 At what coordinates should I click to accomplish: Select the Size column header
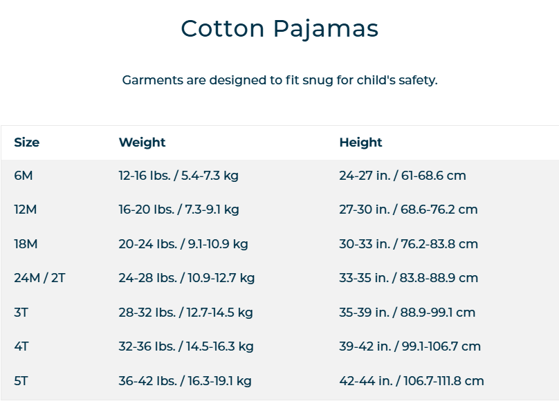27,142
